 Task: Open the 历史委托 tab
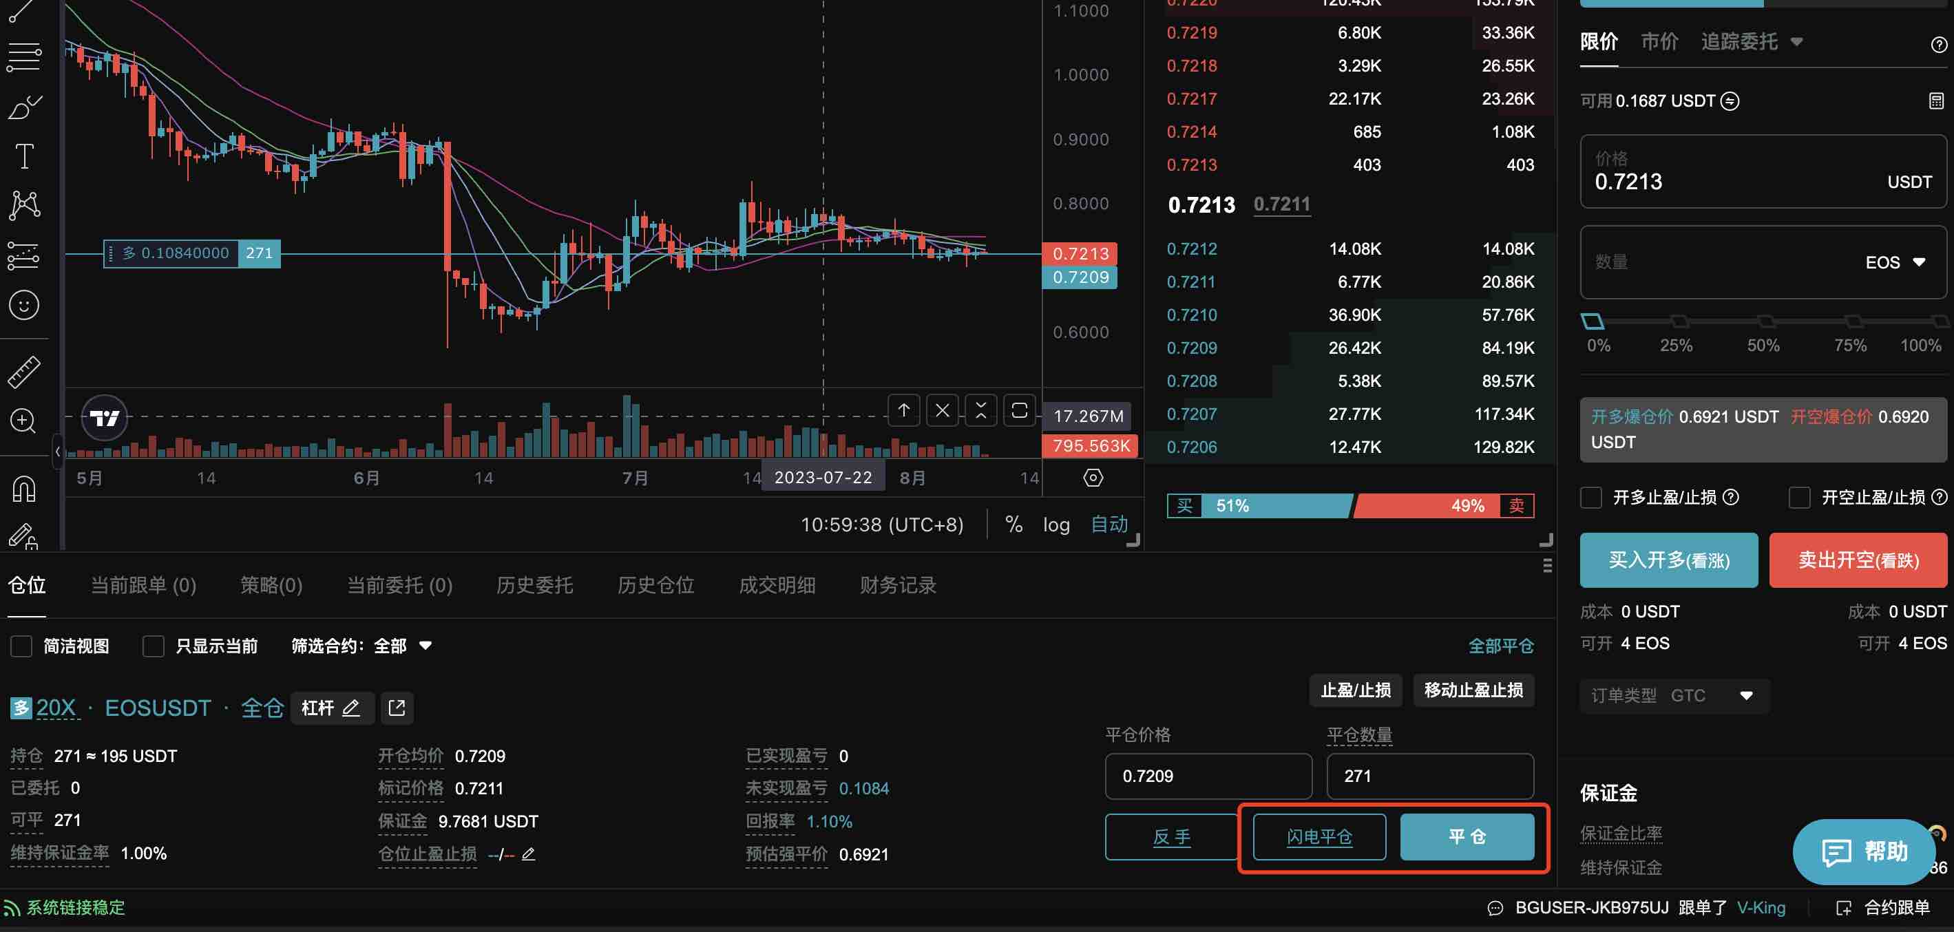point(535,586)
